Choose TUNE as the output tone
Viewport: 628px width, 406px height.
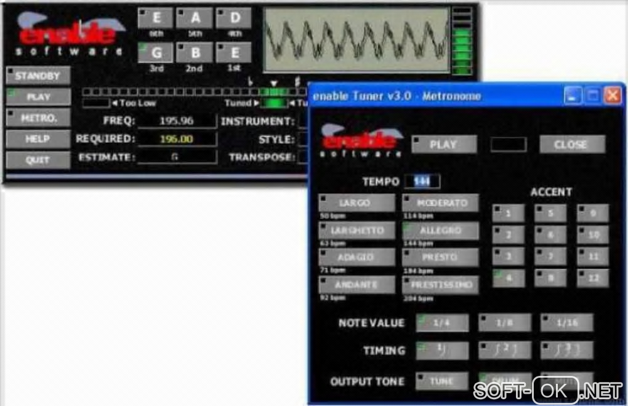click(442, 381)
